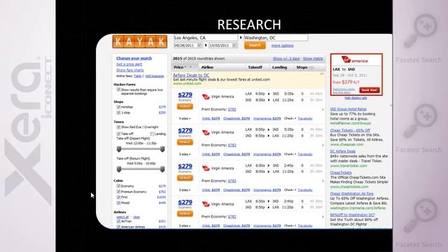448x252 pixels.
Task: Click Get a price alert link
Action: tap(129, 64)
